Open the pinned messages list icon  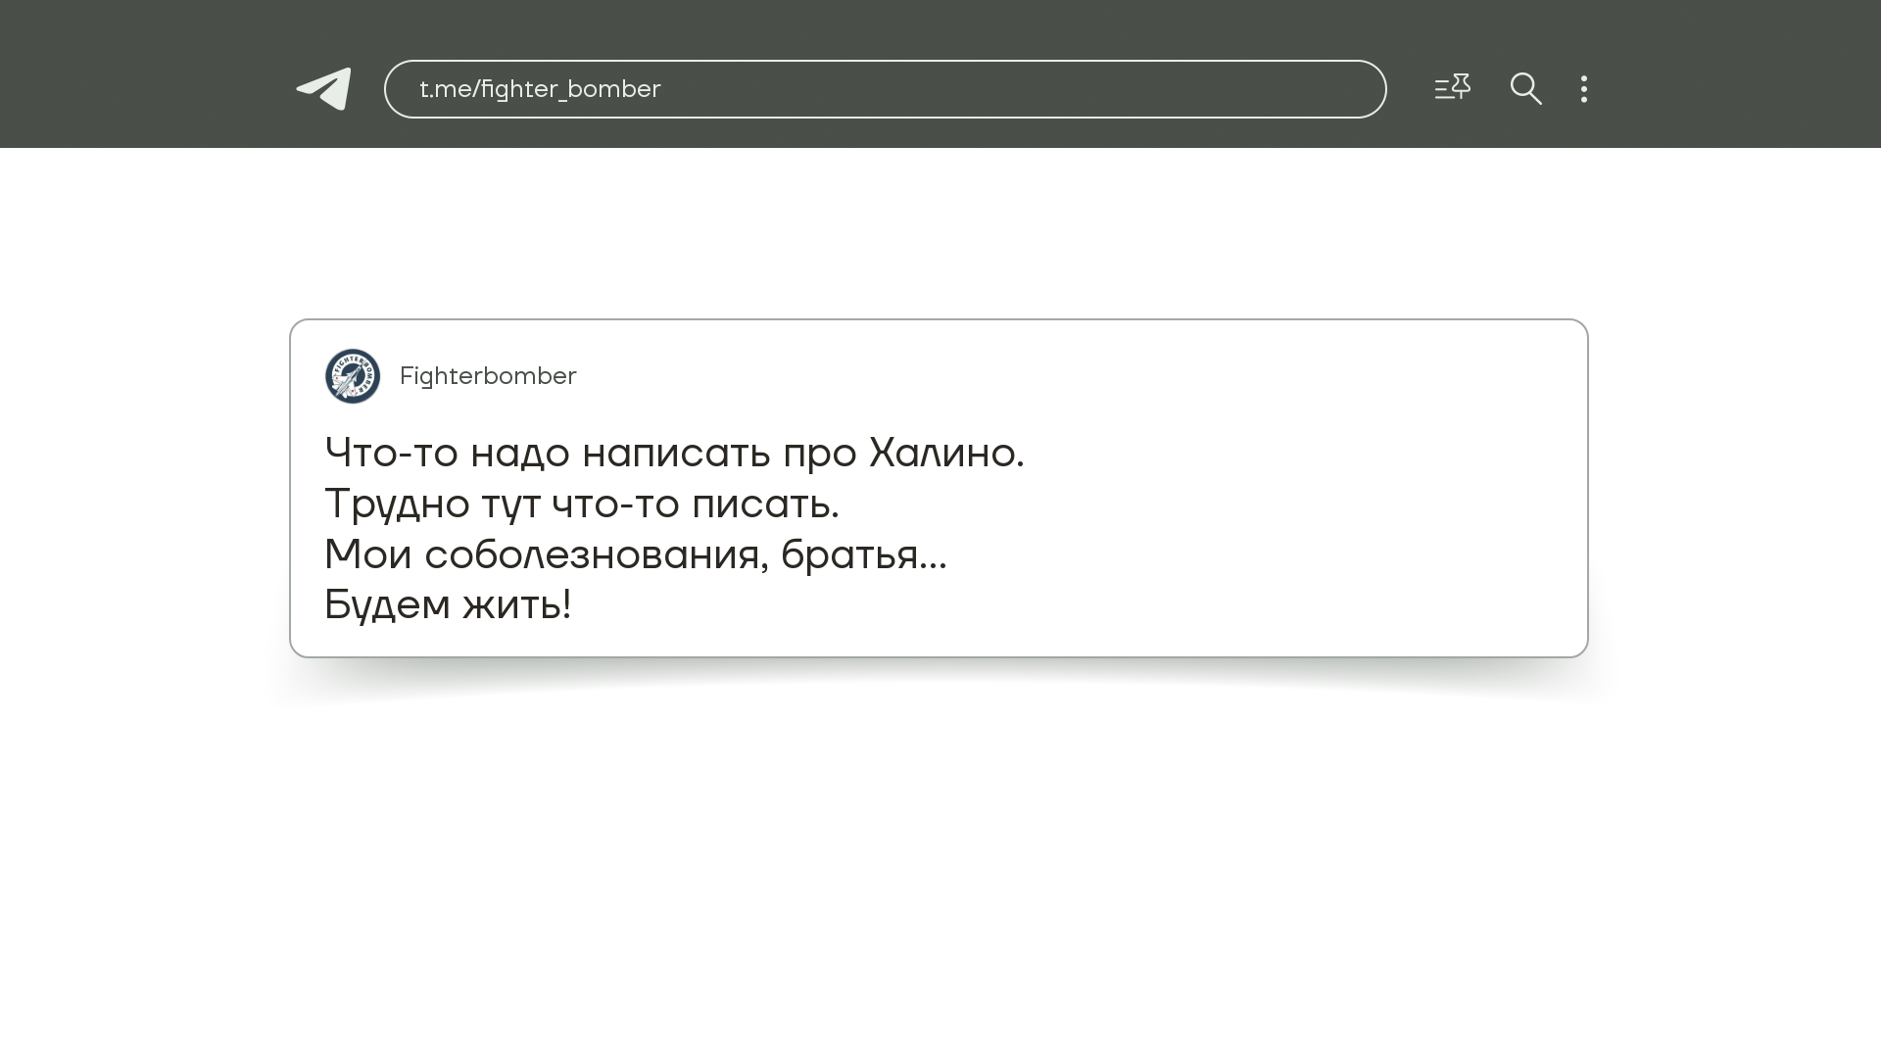tap(1452, 88)
